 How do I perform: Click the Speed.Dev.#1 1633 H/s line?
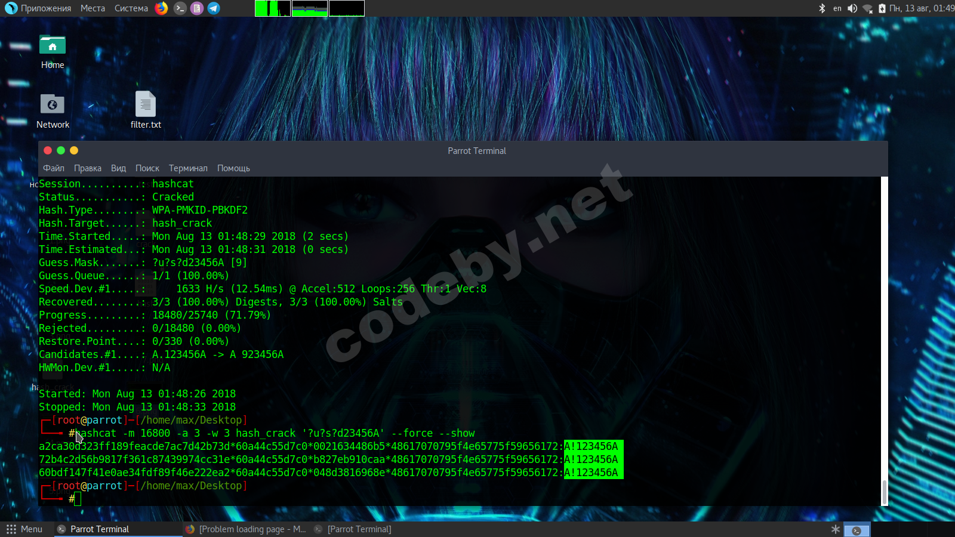263,289
